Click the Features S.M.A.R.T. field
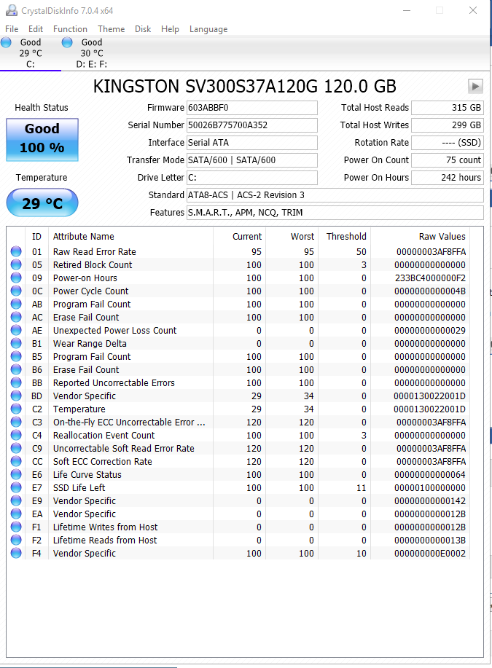The height and width of the screenshot is (668, 492). coord(335,213)
